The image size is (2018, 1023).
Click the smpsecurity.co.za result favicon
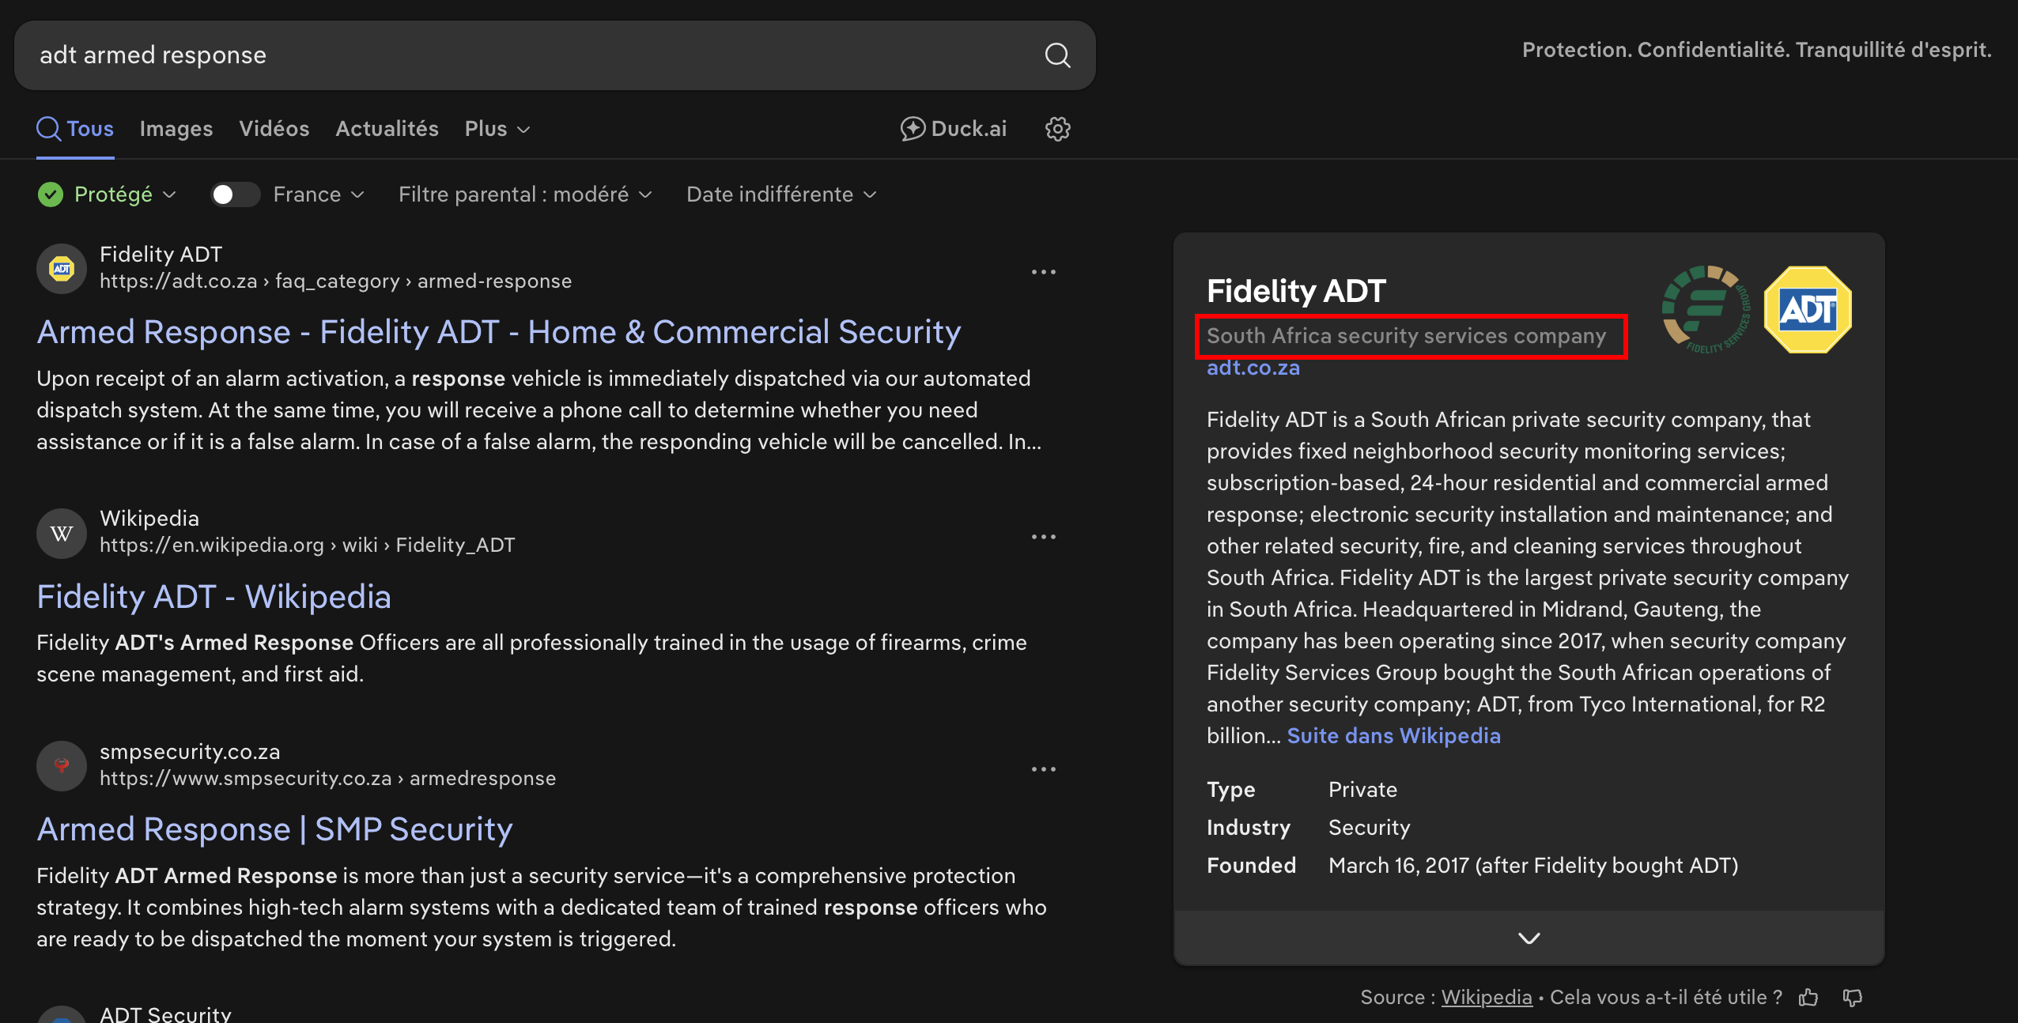(x=62, y=765)
